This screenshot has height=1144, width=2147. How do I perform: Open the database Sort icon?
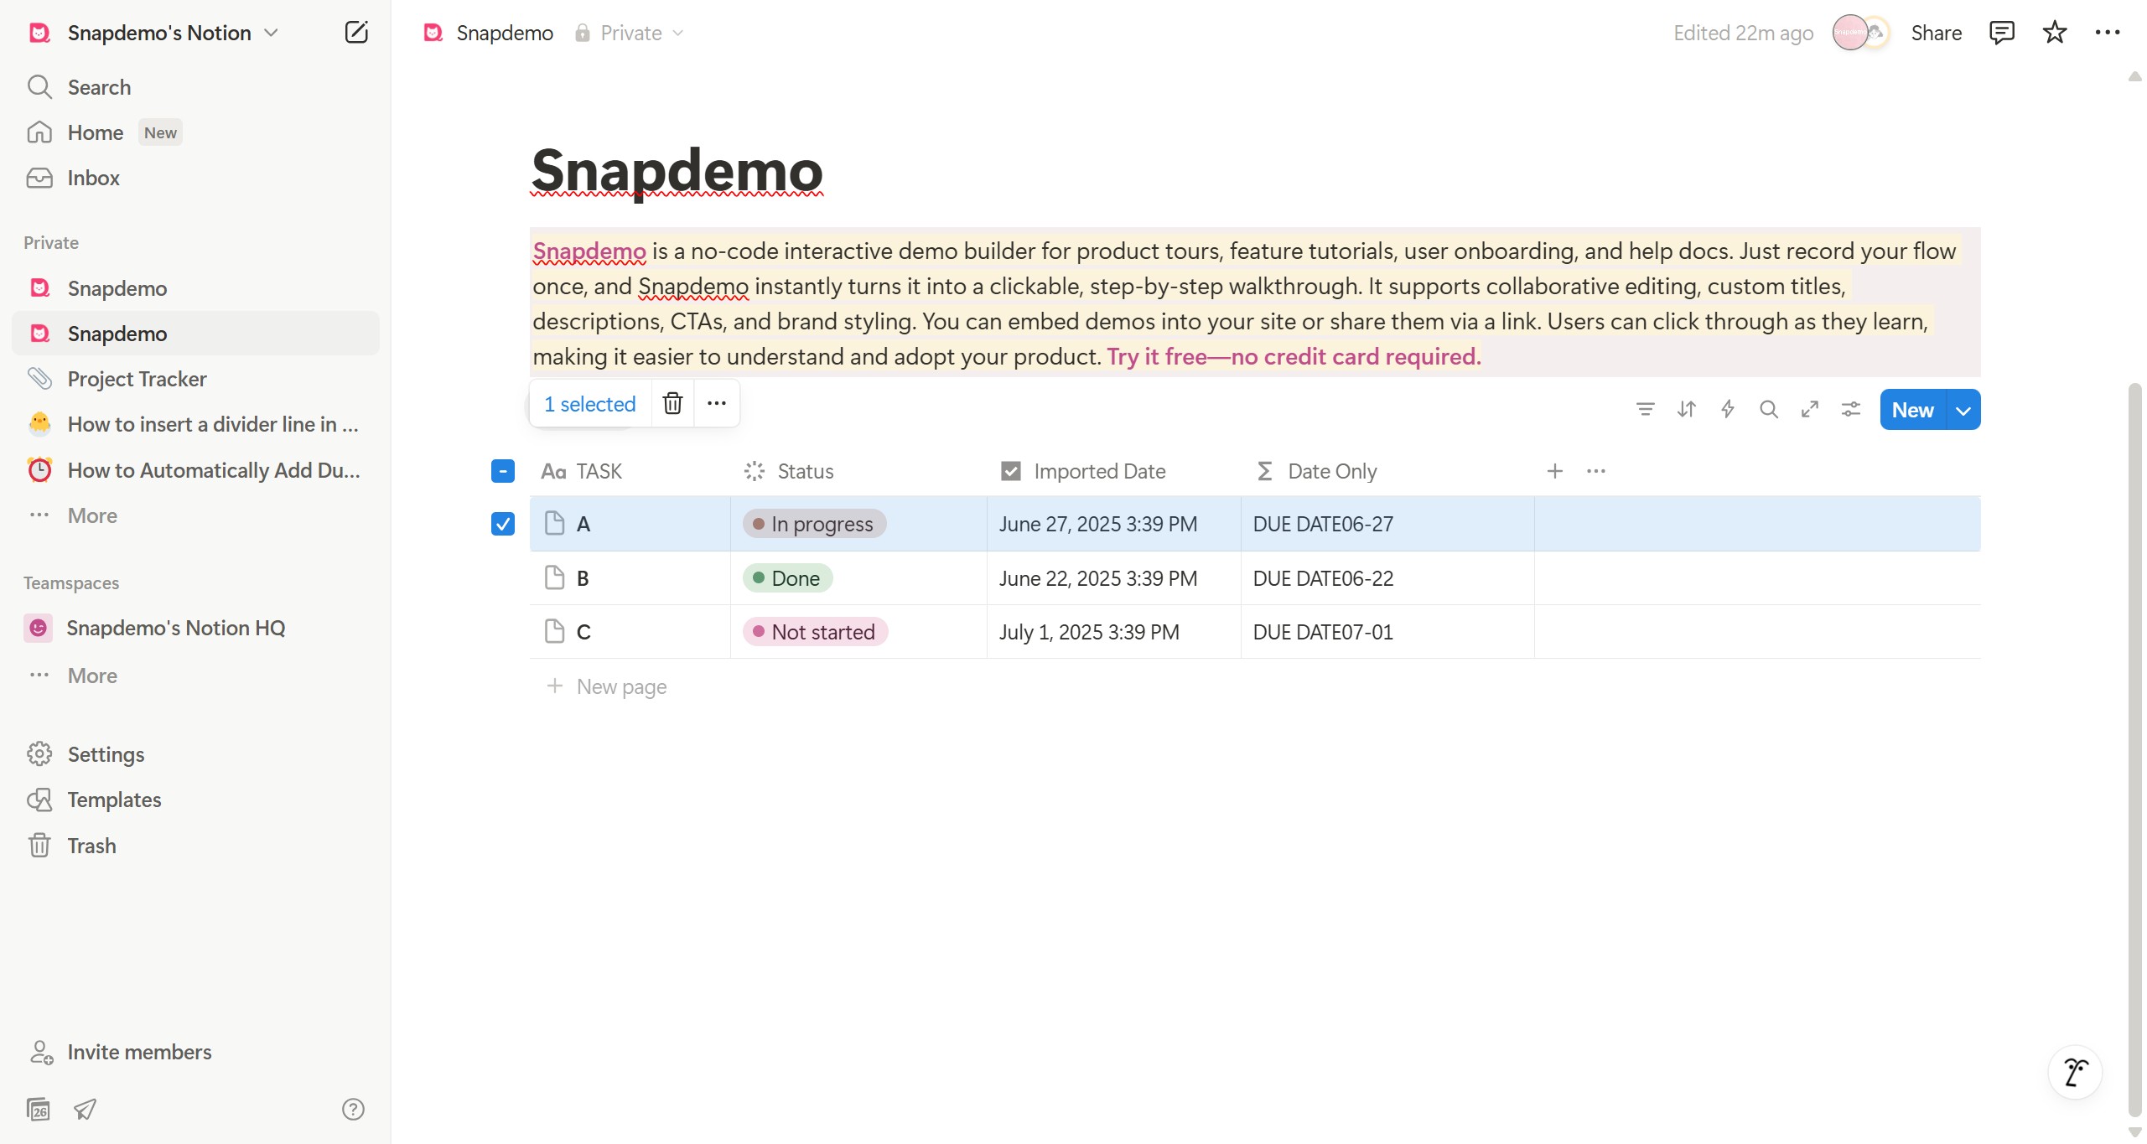1686,409
